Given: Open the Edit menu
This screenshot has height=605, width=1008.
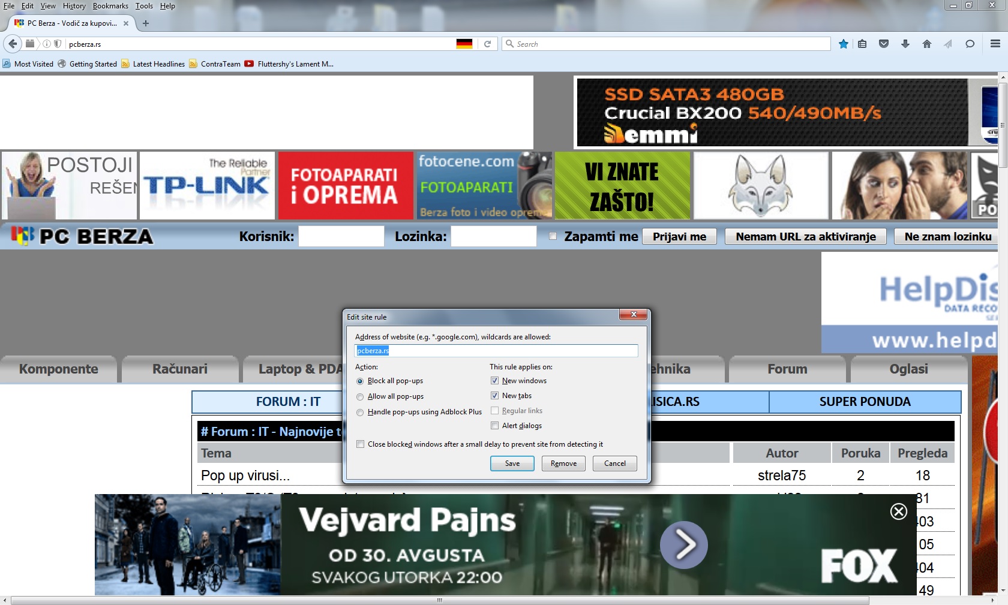Looking at the screenshot, I should (28, 6).
